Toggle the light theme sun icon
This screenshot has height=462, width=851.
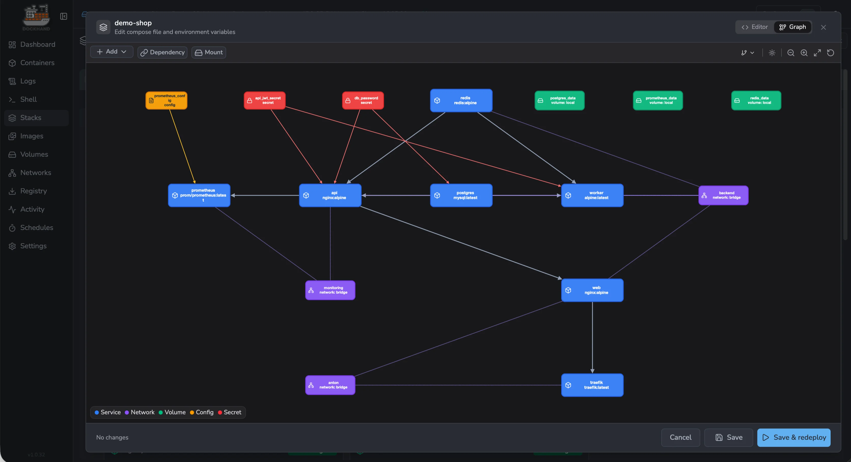tap(772, 53)
